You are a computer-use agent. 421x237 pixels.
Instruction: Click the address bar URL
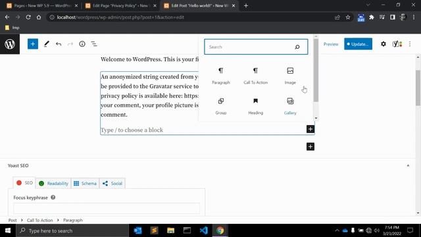pyautogui.click(x=120, y=17)
